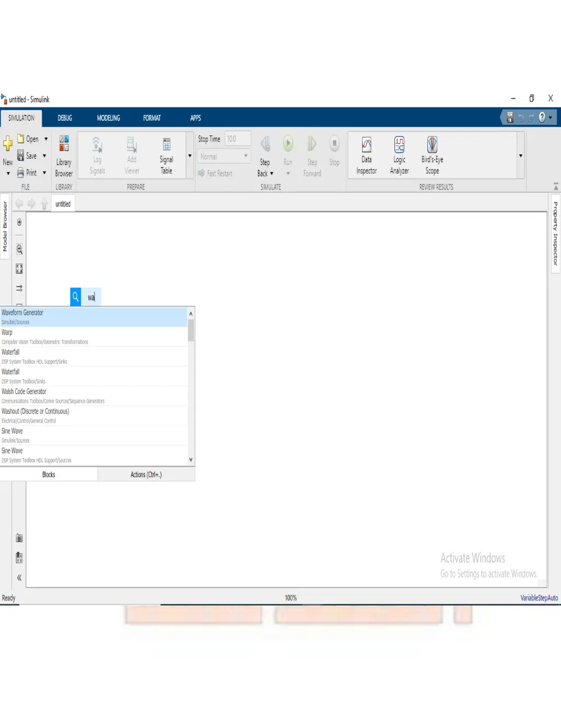
Task: Click the Step Forward button
Action: click(312, 156)
